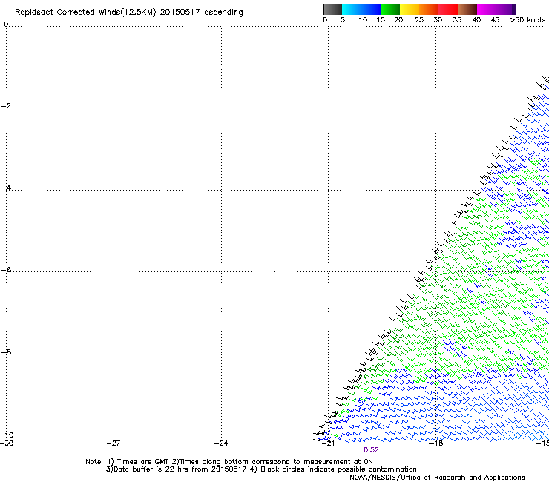The height and width of the screenshot is (482, 549).
Task: Click the '30' label under the color bar
Action: tap(438, 20)
